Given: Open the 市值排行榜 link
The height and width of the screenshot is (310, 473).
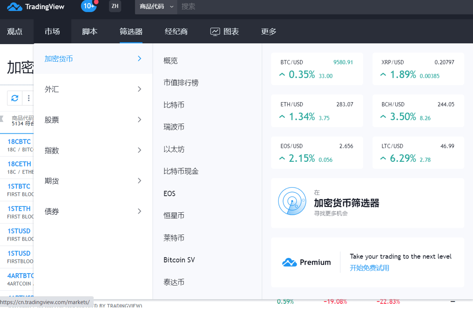Looking at the screenshot, I should pos(181,83).
